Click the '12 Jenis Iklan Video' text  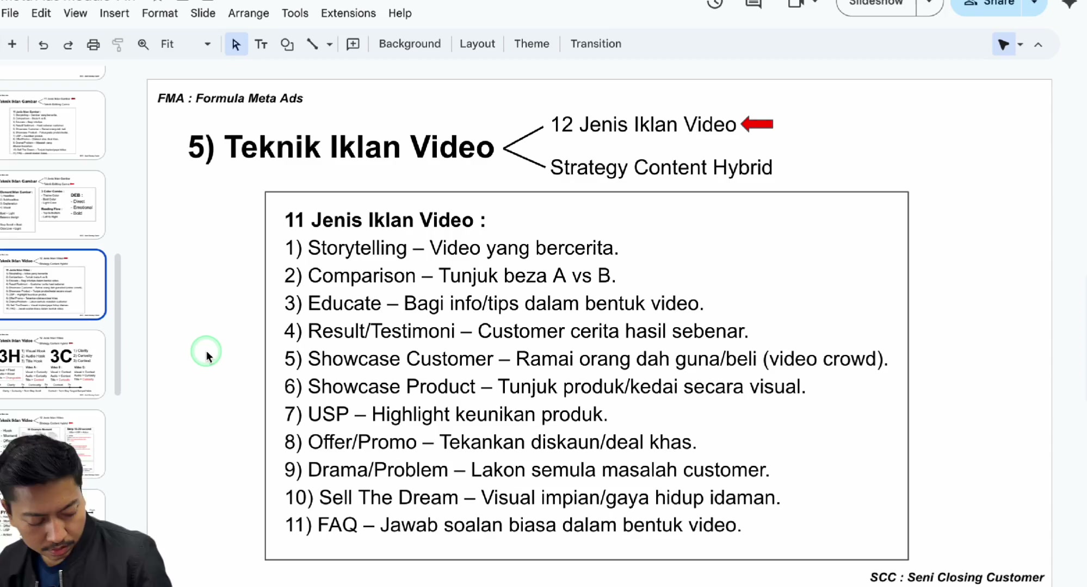(644, 124)
